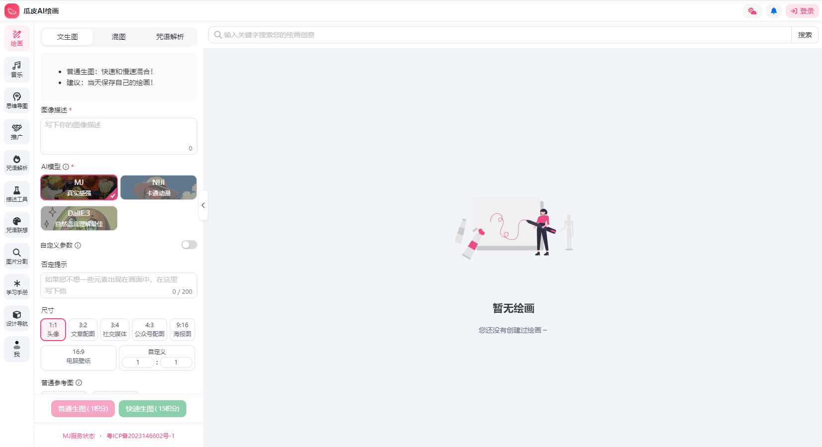Select the 9:16 海报图 size option
822x447 pixels.
pyautogui.click(x=182, y=330)
